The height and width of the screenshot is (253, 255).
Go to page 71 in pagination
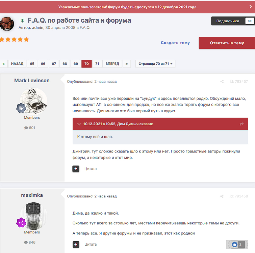pos(97,64)
